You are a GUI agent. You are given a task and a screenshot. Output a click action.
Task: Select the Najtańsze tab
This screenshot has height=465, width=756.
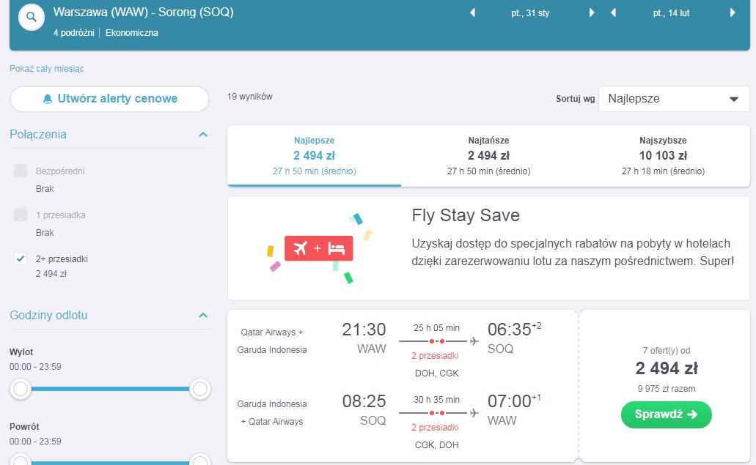pyautogui.click(x=488, y=156)
